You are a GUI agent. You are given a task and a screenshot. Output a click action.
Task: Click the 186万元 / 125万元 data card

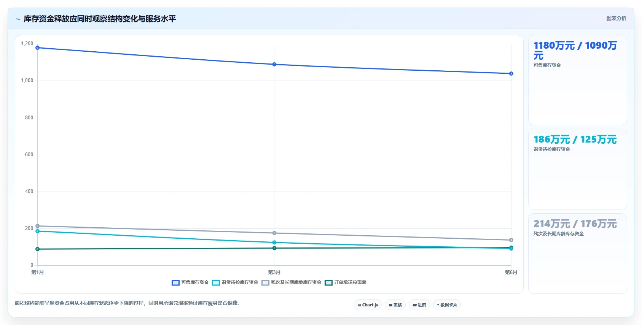coord(577,169)
